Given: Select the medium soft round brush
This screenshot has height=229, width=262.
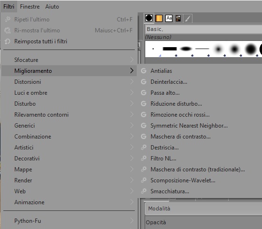Looking at the screenshot, I should click(234, 49).
